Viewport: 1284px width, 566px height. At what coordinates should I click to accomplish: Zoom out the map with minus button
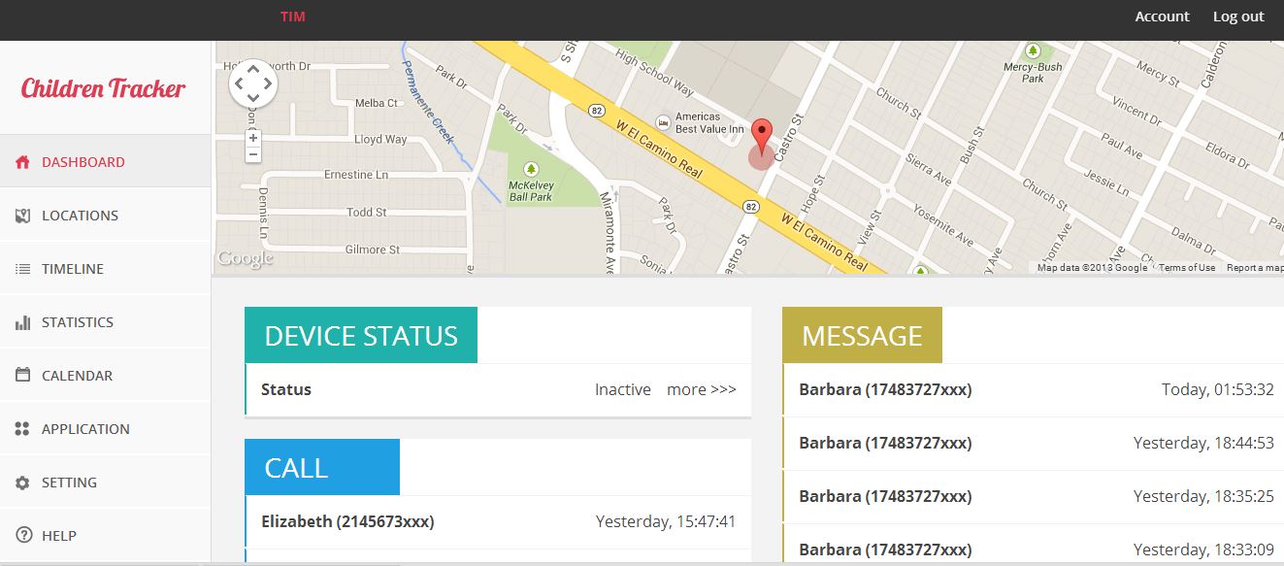coord(253,154)
